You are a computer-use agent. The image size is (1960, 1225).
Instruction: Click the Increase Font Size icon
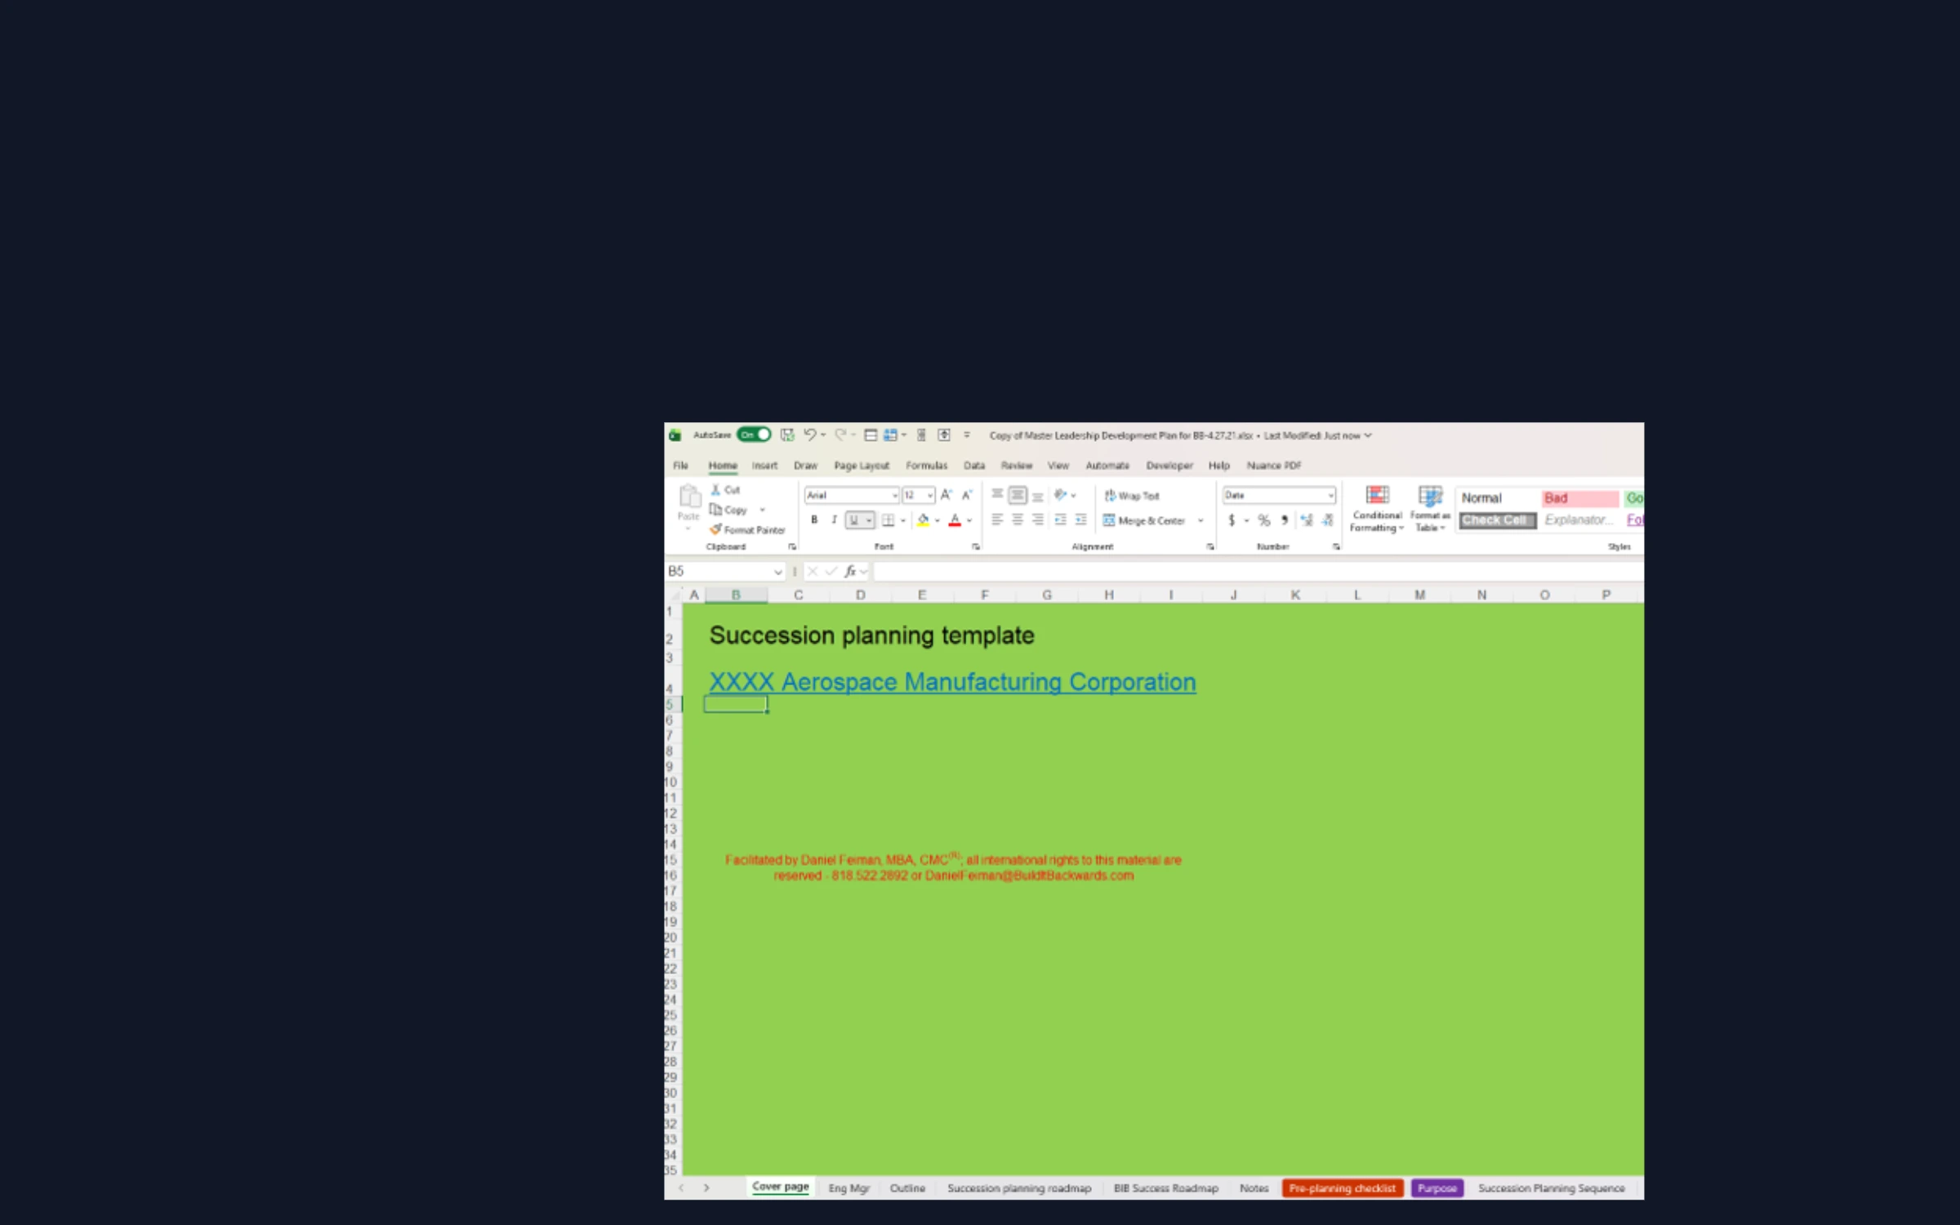click(x=946, y=495)
